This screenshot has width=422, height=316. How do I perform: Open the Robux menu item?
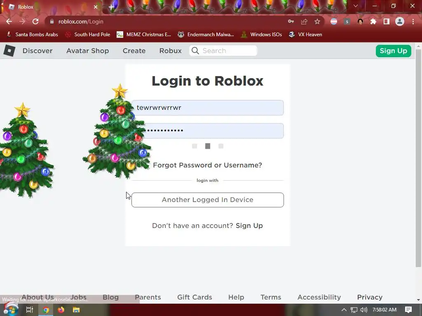tap(170, 51)
